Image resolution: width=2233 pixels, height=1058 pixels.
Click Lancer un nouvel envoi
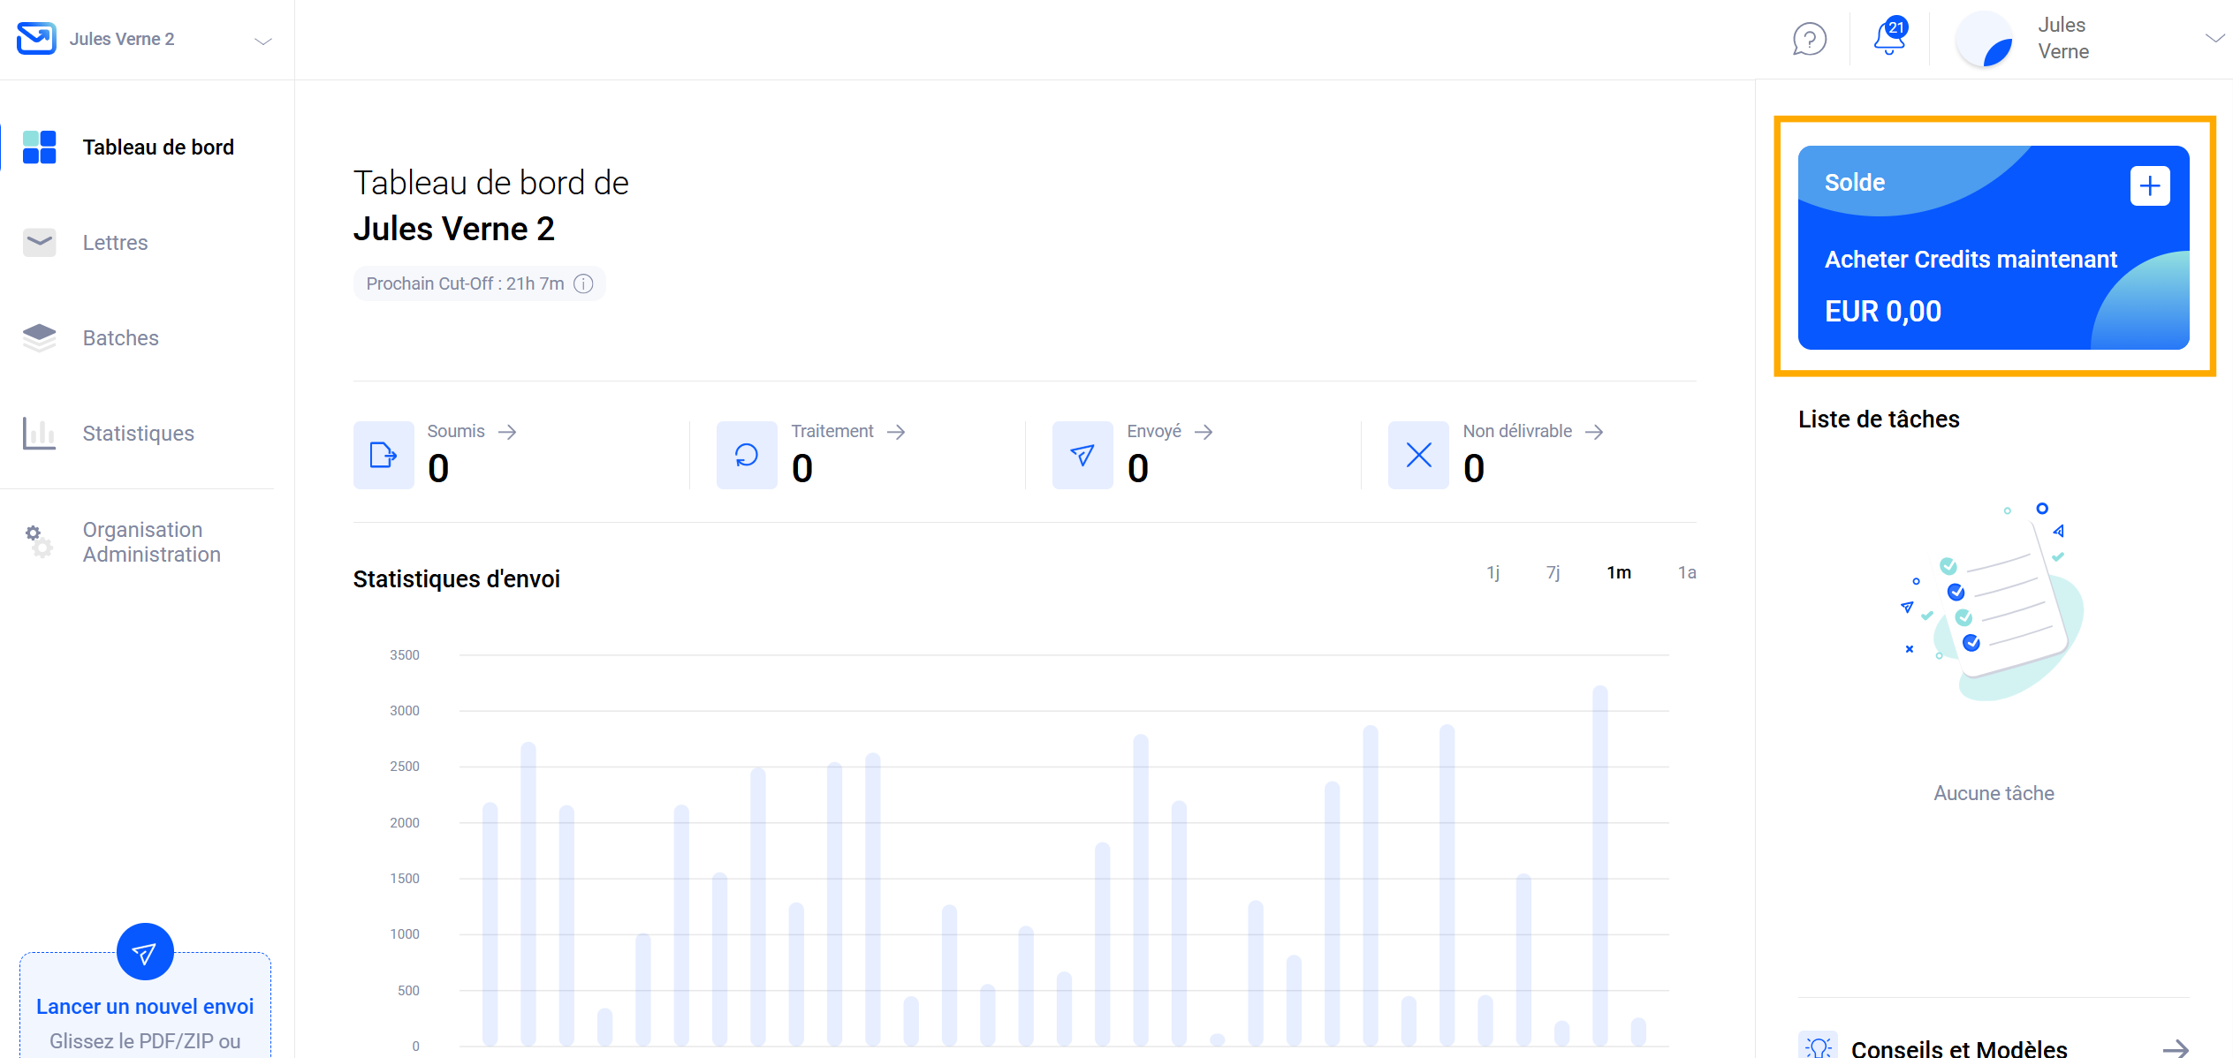coord(145,1007)
